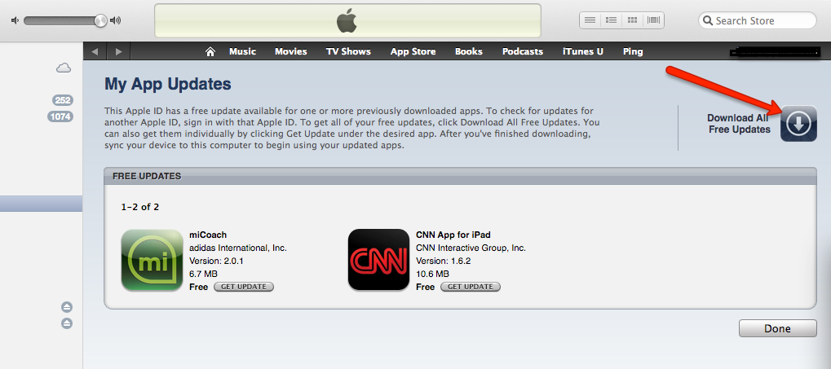831x369 pixels.
Task: Click the 'CNN Interactive Group, Inc.' text
Action: (x=471, y=248)
